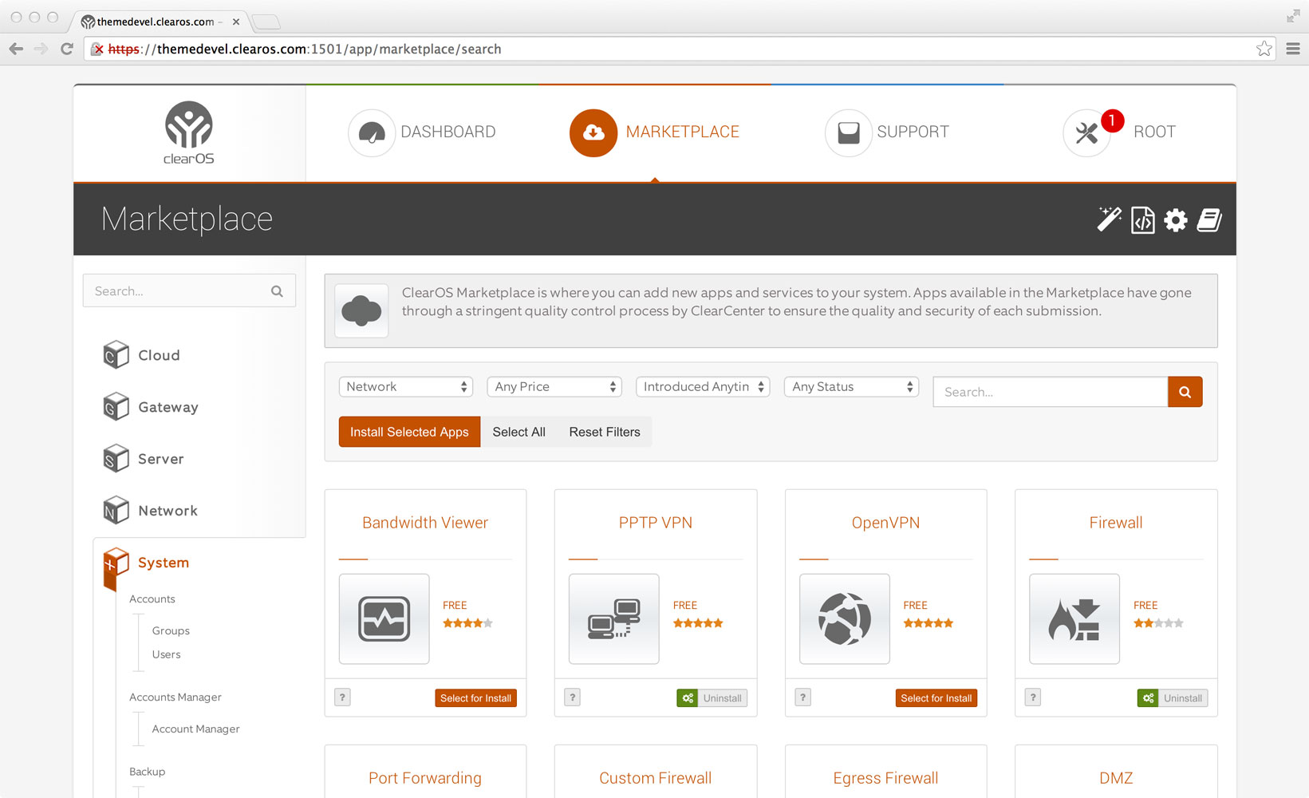Open the Port Forwarding title link

pyautogui.click(x=425, y=778)
